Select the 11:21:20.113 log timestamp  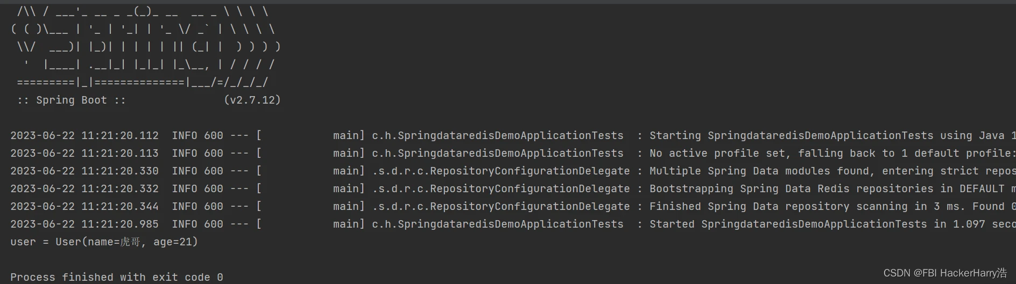[120, 153]
